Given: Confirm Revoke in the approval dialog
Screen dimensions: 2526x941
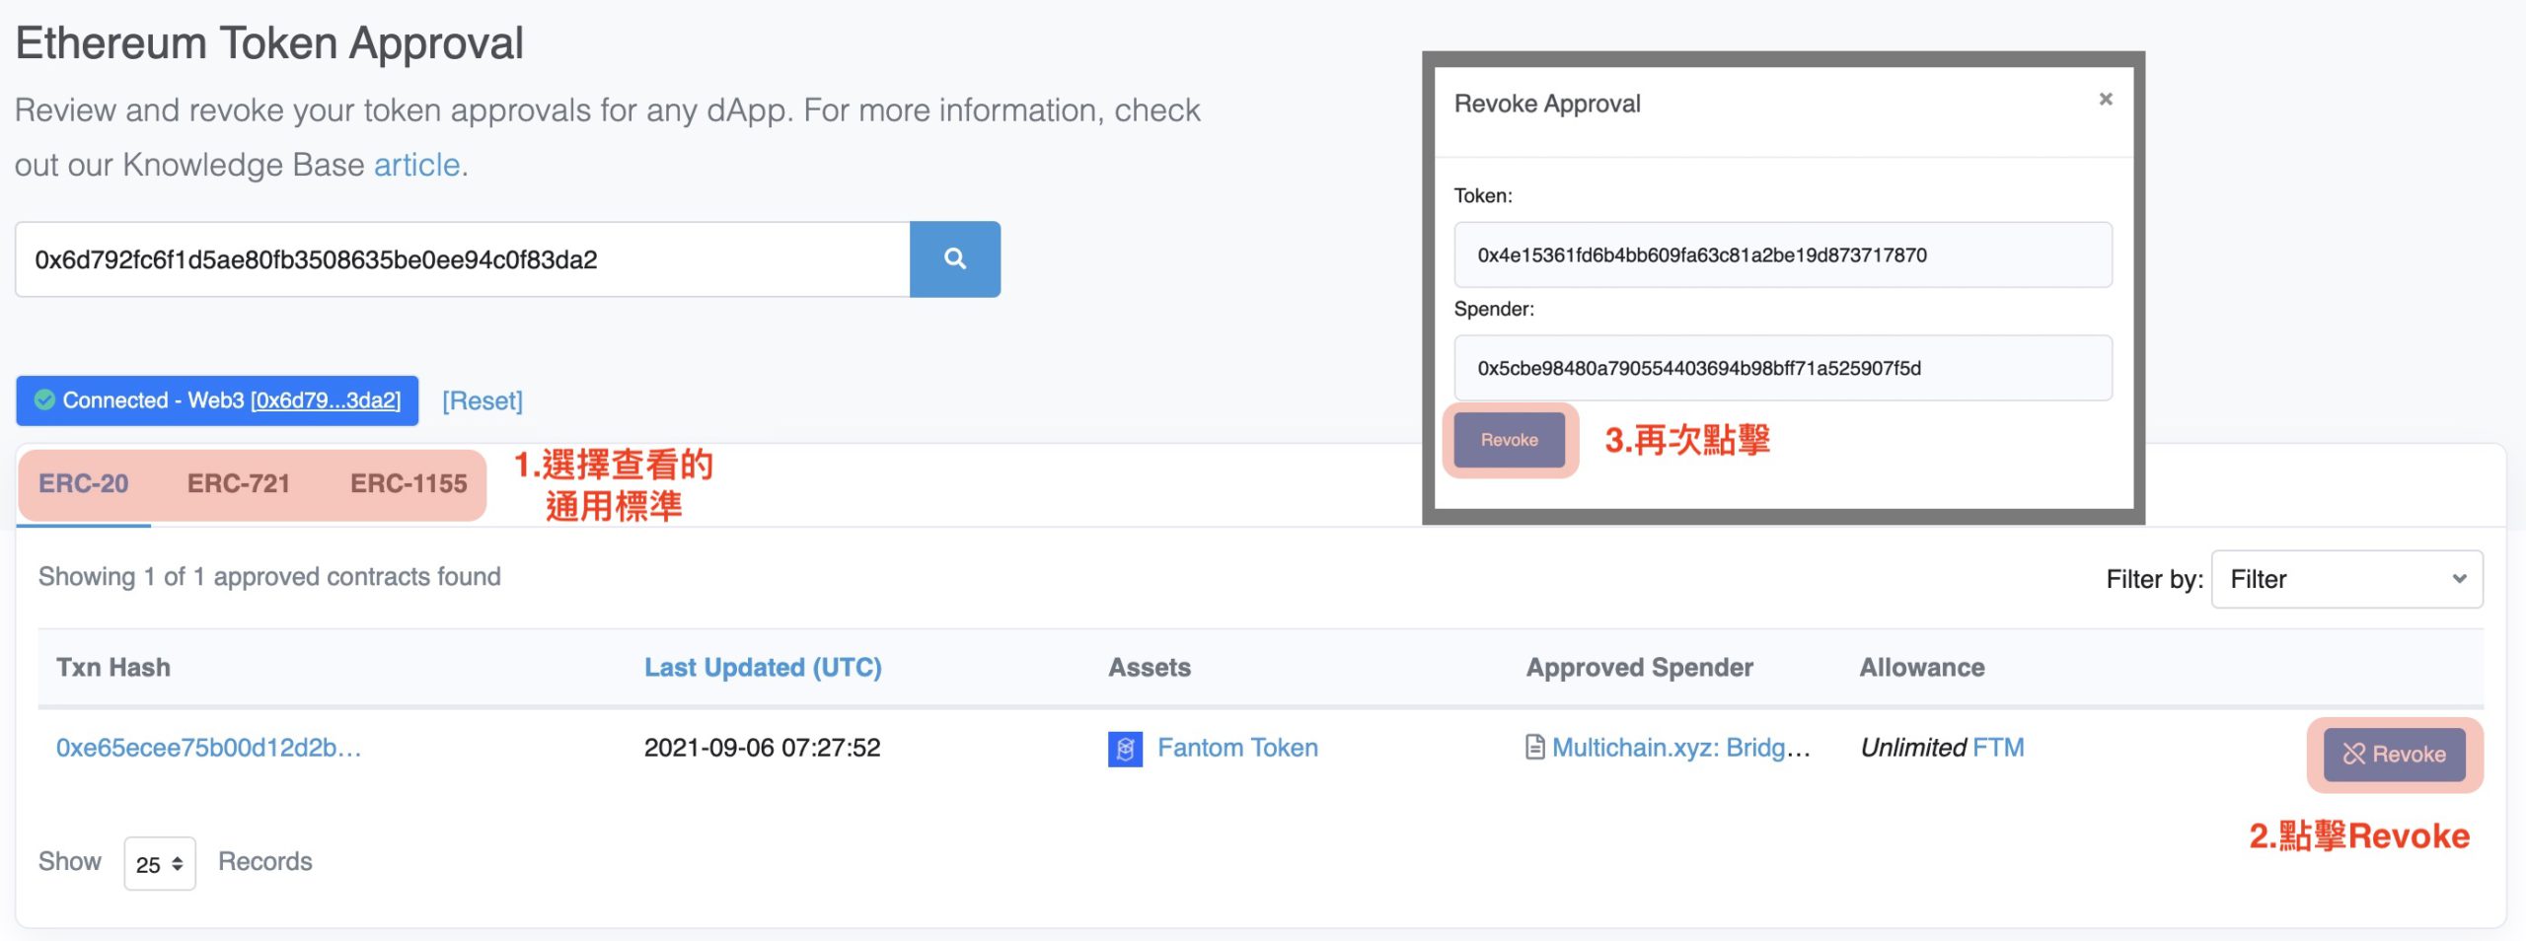Looking at the screenshot, I should point(1509,440).
